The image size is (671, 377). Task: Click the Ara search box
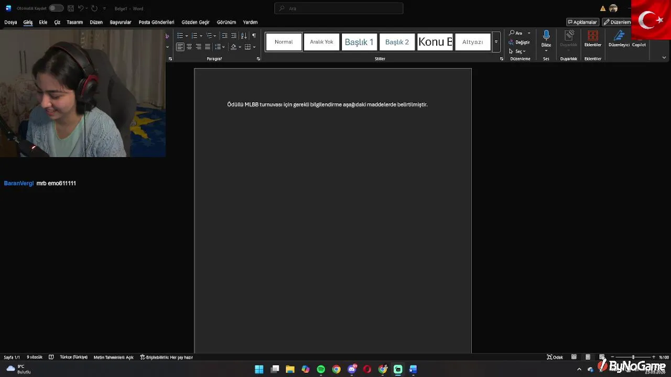click(x=339, y=8)
